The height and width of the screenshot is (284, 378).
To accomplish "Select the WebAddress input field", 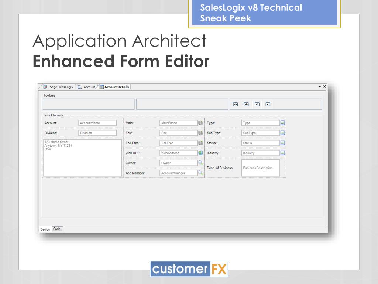I will click(x=179, y=153).
